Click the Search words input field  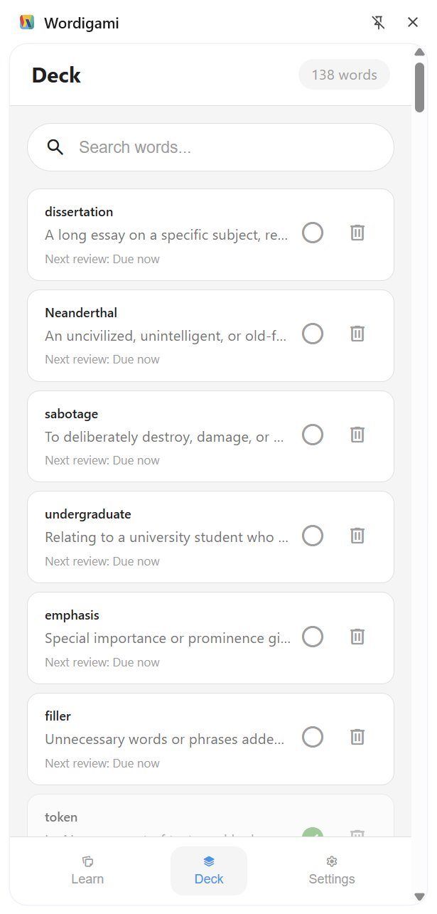227,147
